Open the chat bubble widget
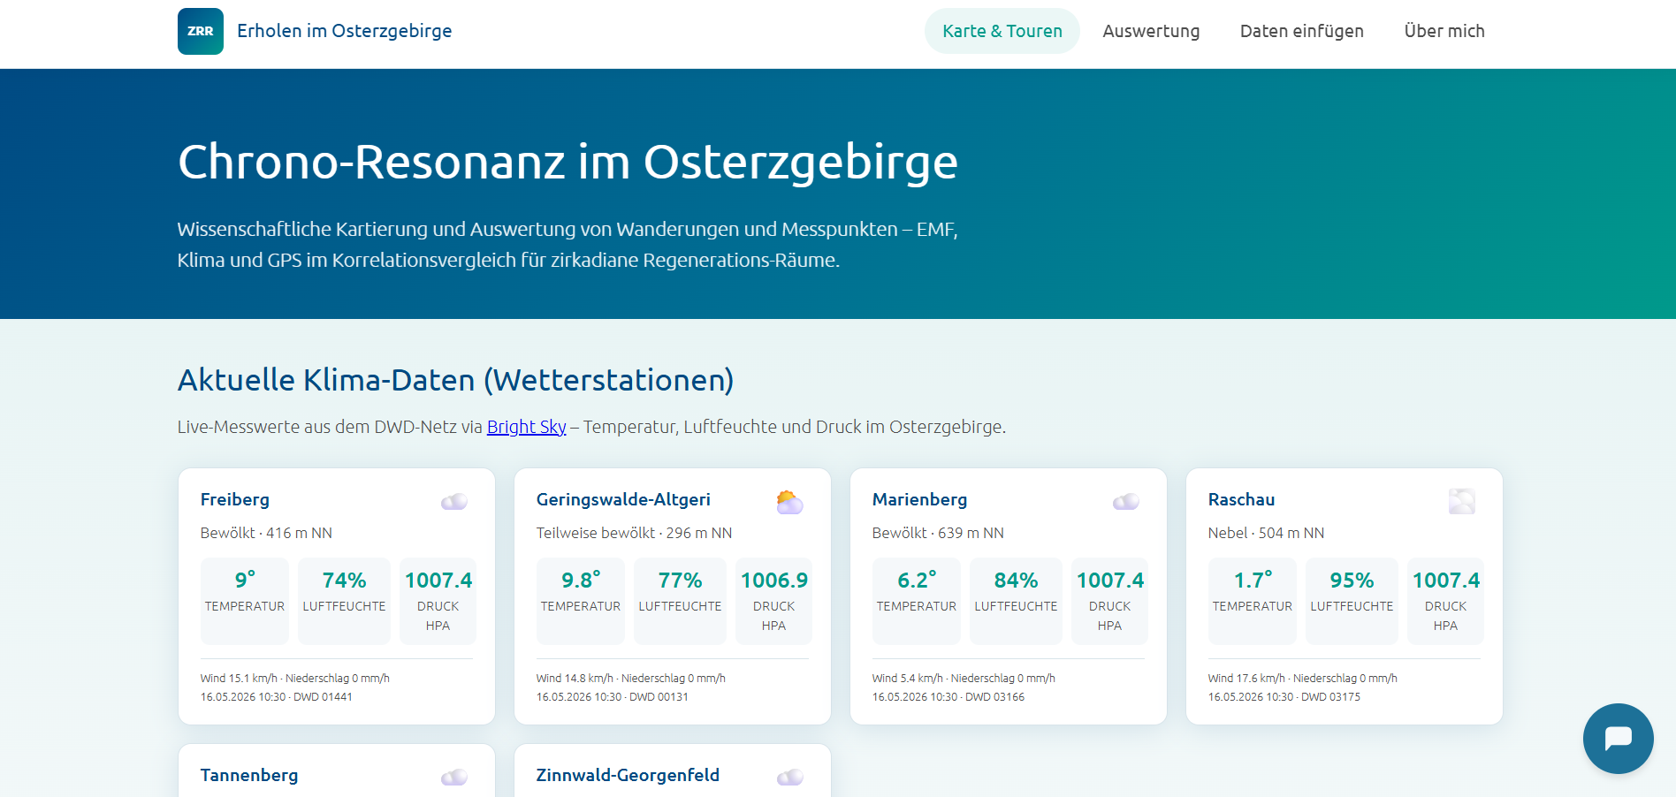The width and height of the screenshot is (1676, 797). pyautogui.click(x=1618, y=738)
